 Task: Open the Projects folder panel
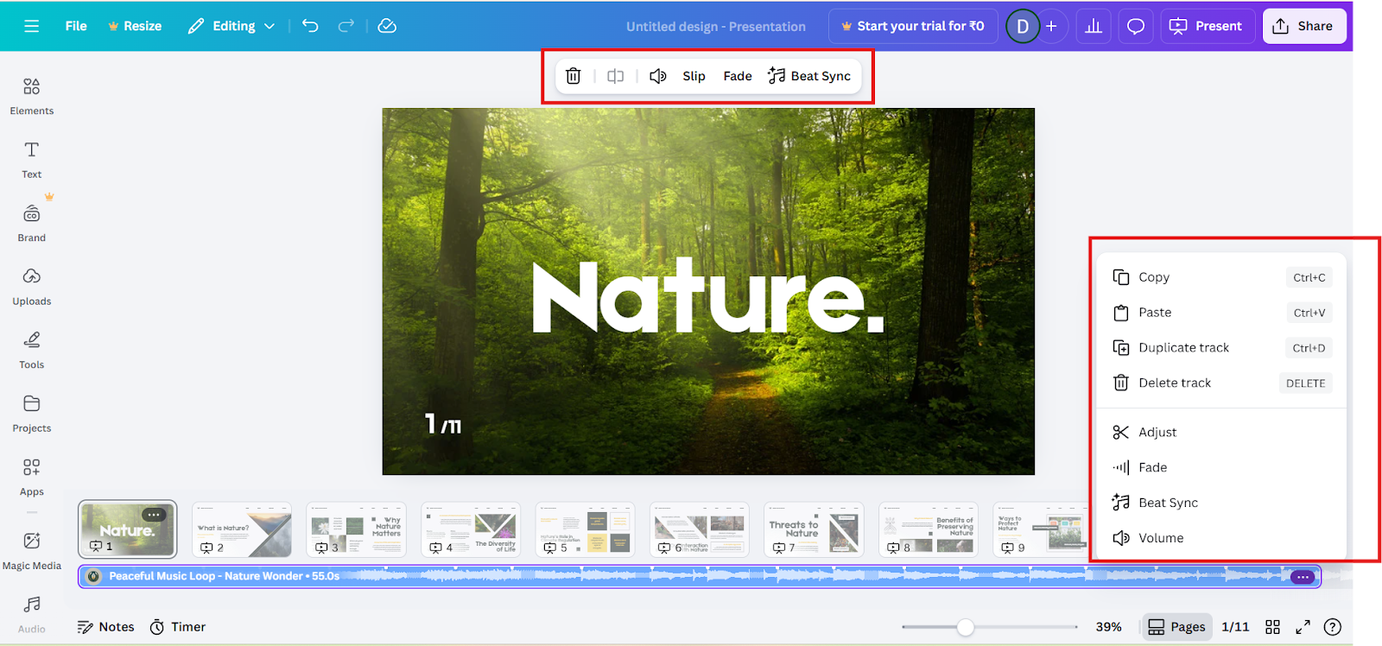coord(32,414)
